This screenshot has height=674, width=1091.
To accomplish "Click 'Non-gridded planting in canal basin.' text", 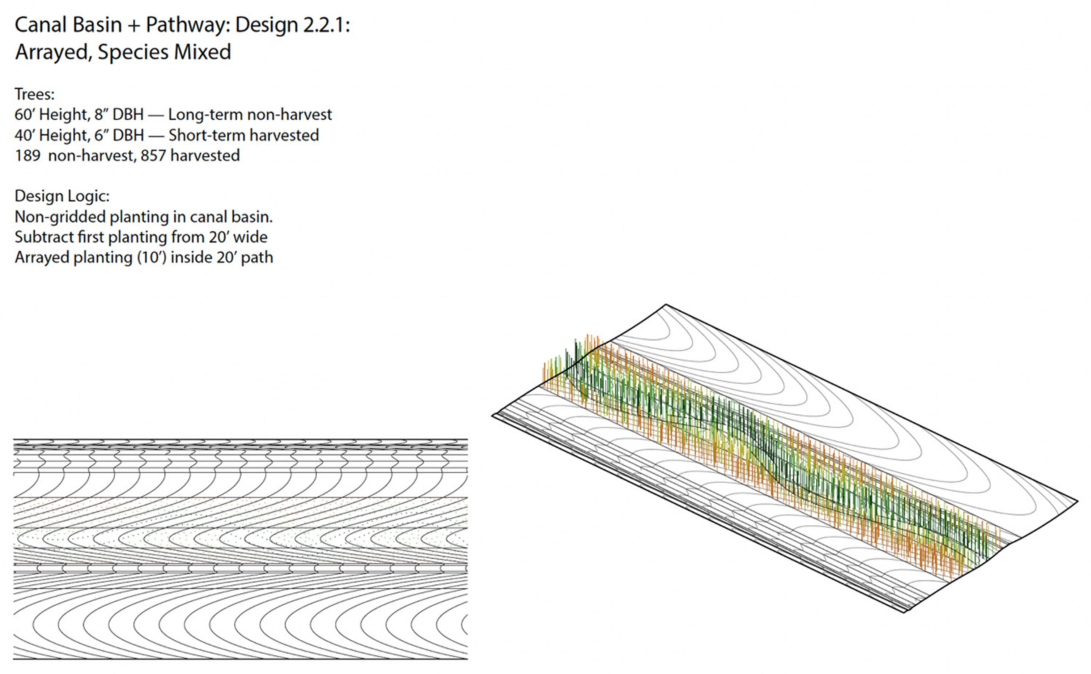I will tap(143, 217).
